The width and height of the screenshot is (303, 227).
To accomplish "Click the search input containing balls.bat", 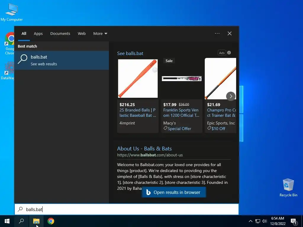I will tap(127, 209).
